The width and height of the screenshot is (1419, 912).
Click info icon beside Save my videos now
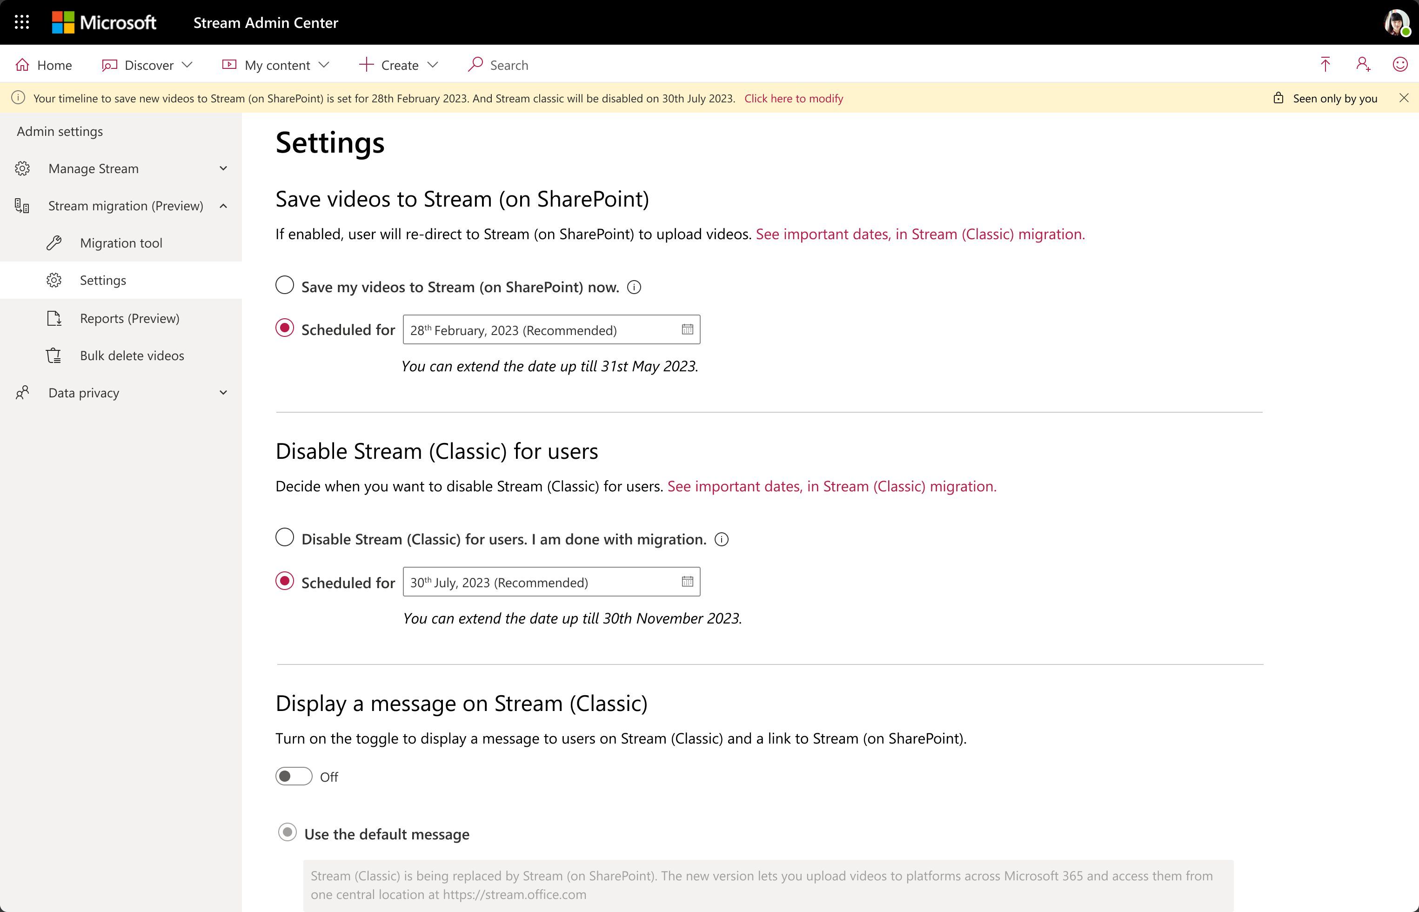tap(634, 288)
